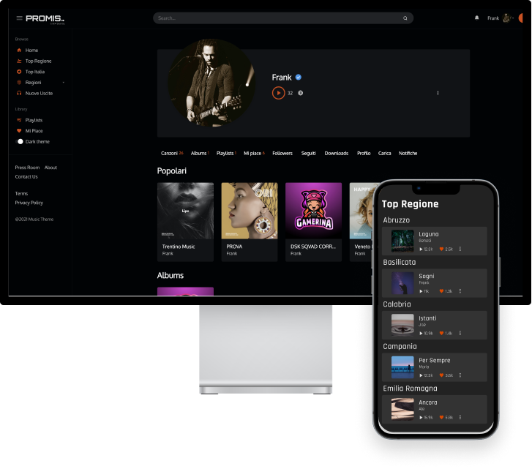
Task: Open Nuove Uscite in sidebar
Action: coord(39,94)
